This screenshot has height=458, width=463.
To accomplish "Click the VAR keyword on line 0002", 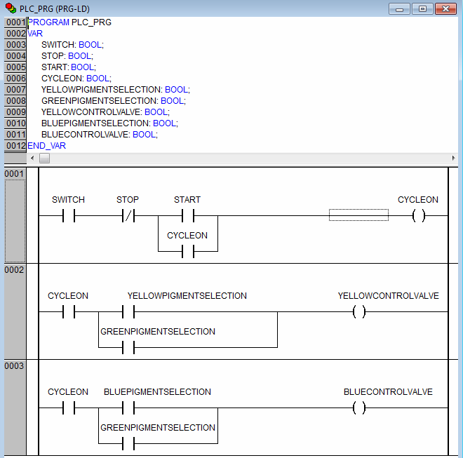I will click(x=35, y=34).
